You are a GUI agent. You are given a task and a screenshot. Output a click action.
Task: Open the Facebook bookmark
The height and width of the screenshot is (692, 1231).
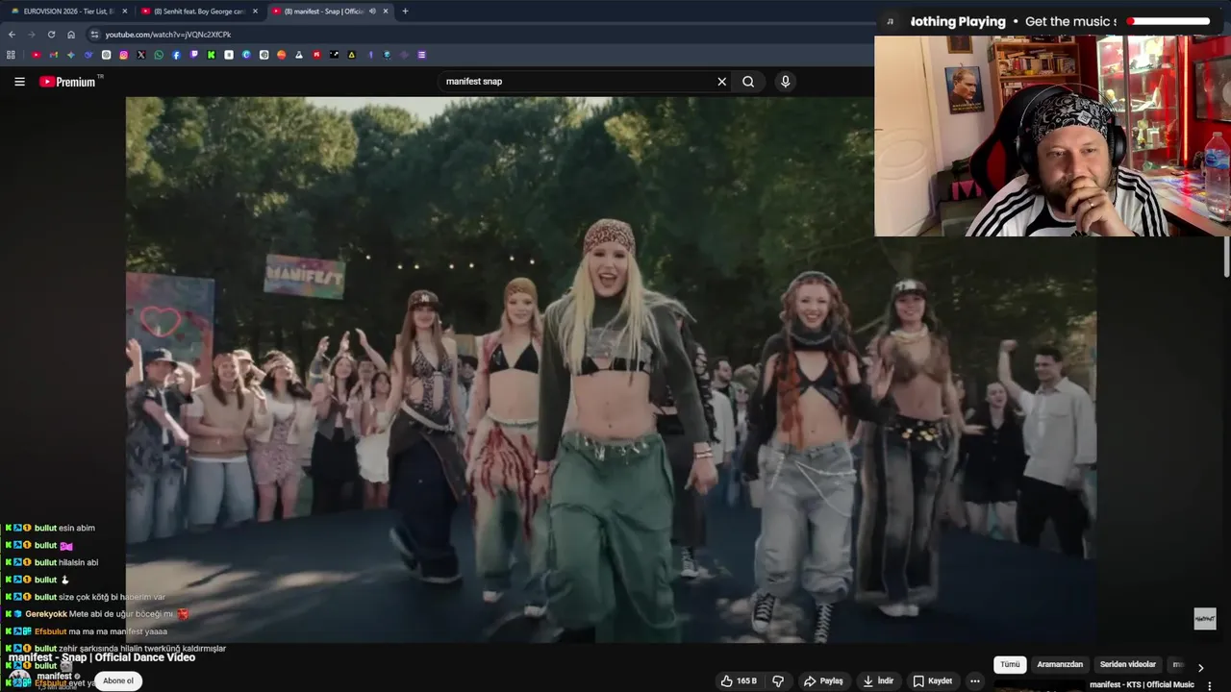(x=176, y=55)
